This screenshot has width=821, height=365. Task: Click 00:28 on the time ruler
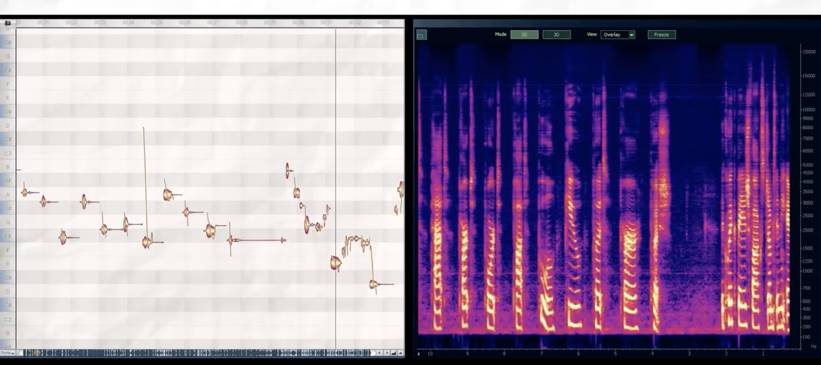241,23
